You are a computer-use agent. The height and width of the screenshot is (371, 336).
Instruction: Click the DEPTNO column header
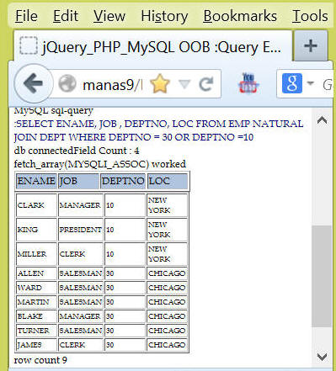(123, 181)
